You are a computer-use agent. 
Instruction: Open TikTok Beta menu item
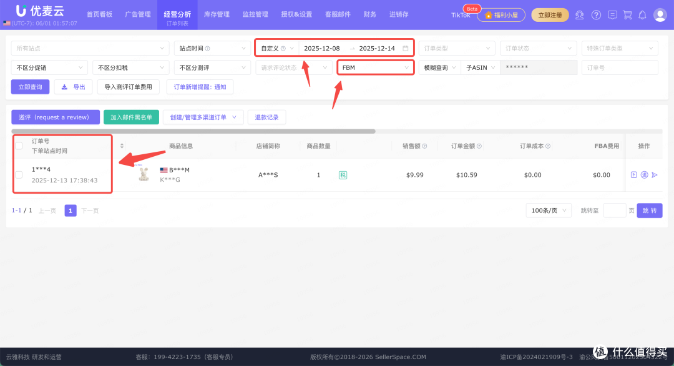pyautogui.click(x=461, y=15)
